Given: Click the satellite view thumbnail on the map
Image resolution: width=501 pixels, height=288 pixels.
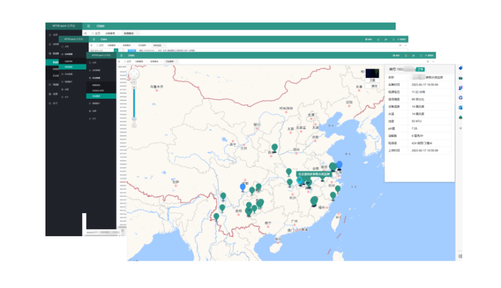Looking at the screenshot, I should tap(372, 73).
